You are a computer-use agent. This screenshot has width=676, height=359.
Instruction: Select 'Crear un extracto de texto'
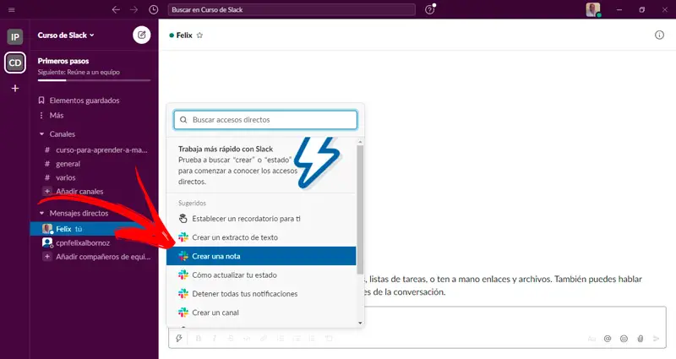[261, 237]
